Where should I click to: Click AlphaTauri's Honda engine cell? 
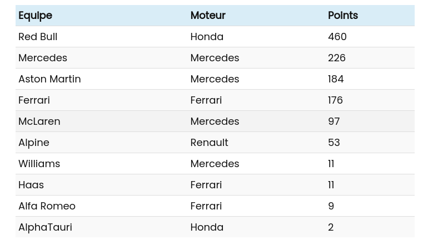coord(207,227)
